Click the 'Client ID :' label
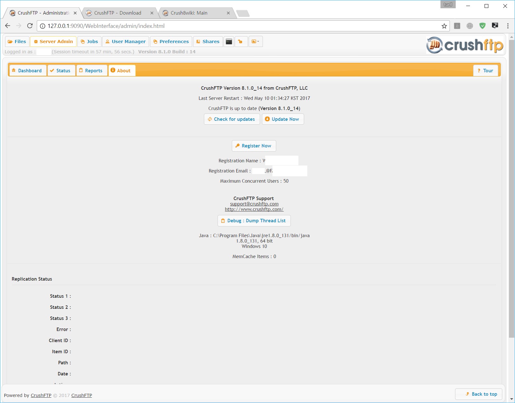 click(x=60, y=341)
